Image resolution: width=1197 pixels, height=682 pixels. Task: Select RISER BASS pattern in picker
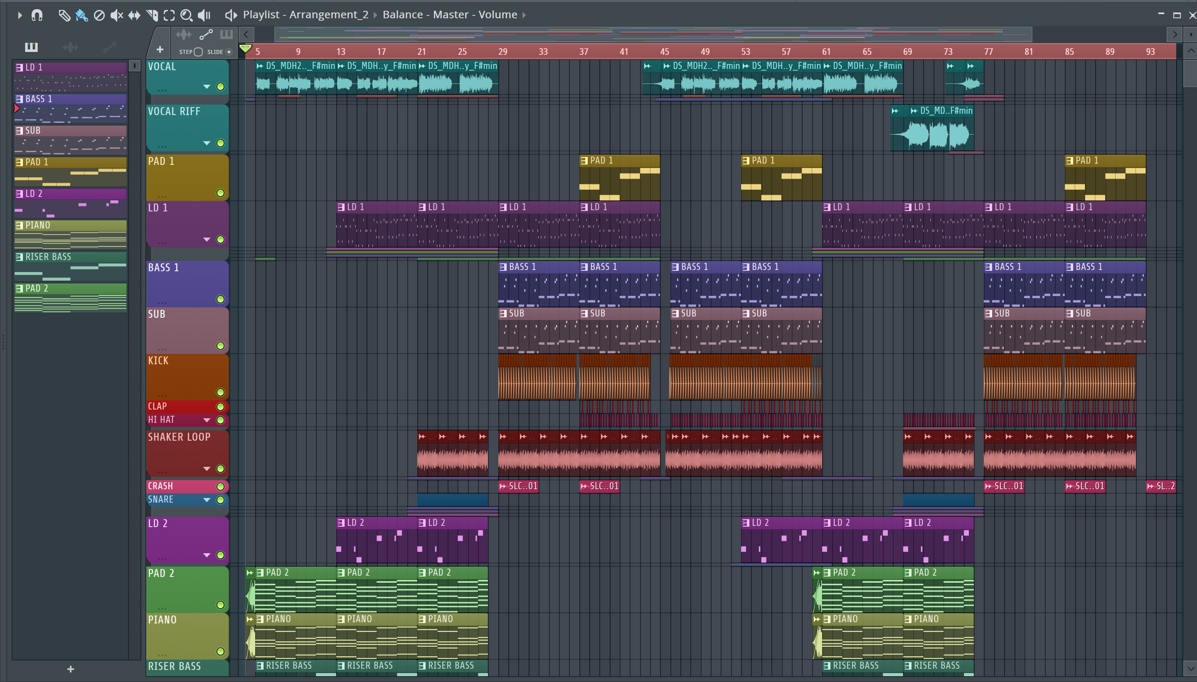70,266
